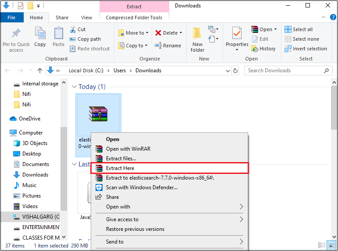Viewport: 338px width, 251px height.
Task: Click the Refresh button in address bar
Action: [x=235, y=71]
